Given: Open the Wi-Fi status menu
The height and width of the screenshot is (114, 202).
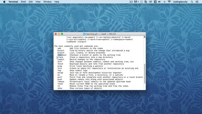Looking at the screenshot, I should 169,2.
